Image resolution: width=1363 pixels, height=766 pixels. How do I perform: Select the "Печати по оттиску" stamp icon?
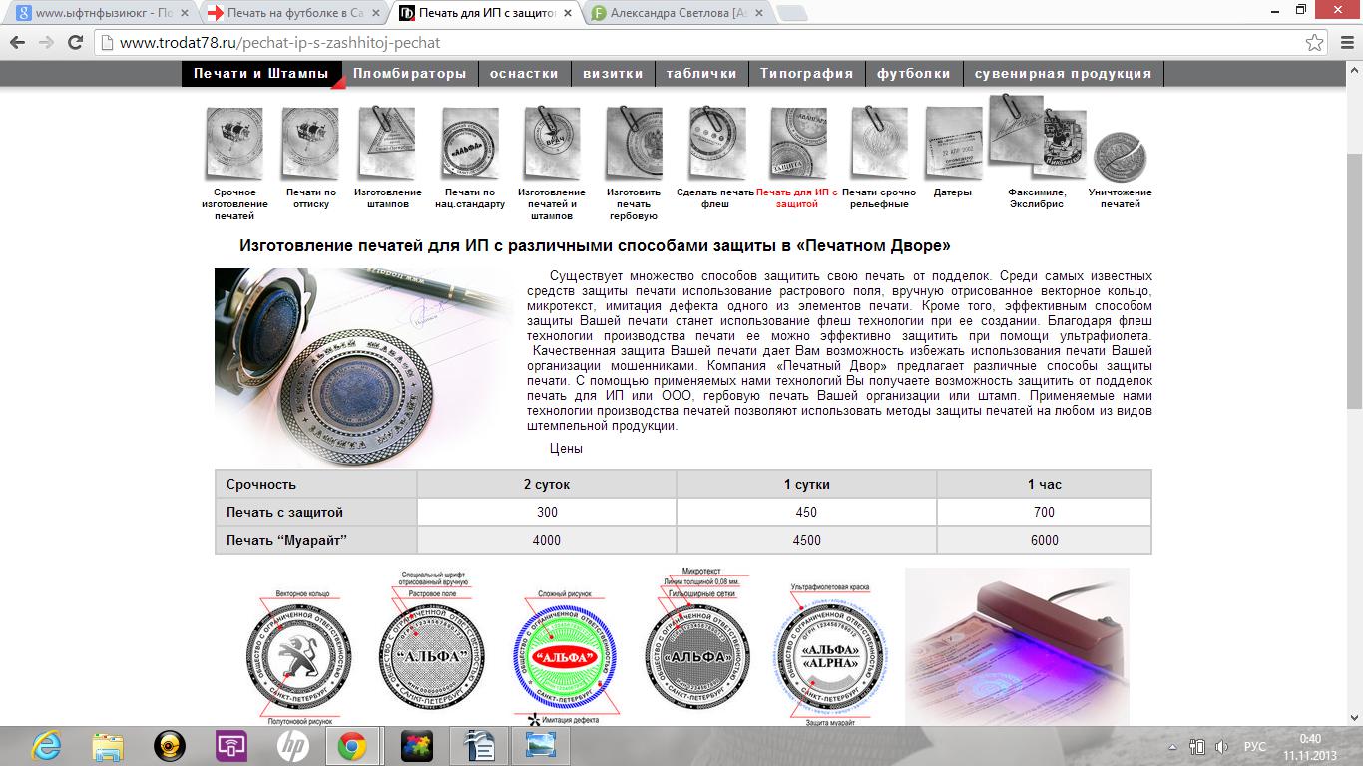(x=310, y=143)
